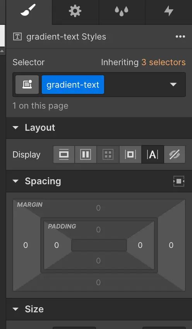
Task: Open the three-dots styles options menu
Action: click(180, 37)
